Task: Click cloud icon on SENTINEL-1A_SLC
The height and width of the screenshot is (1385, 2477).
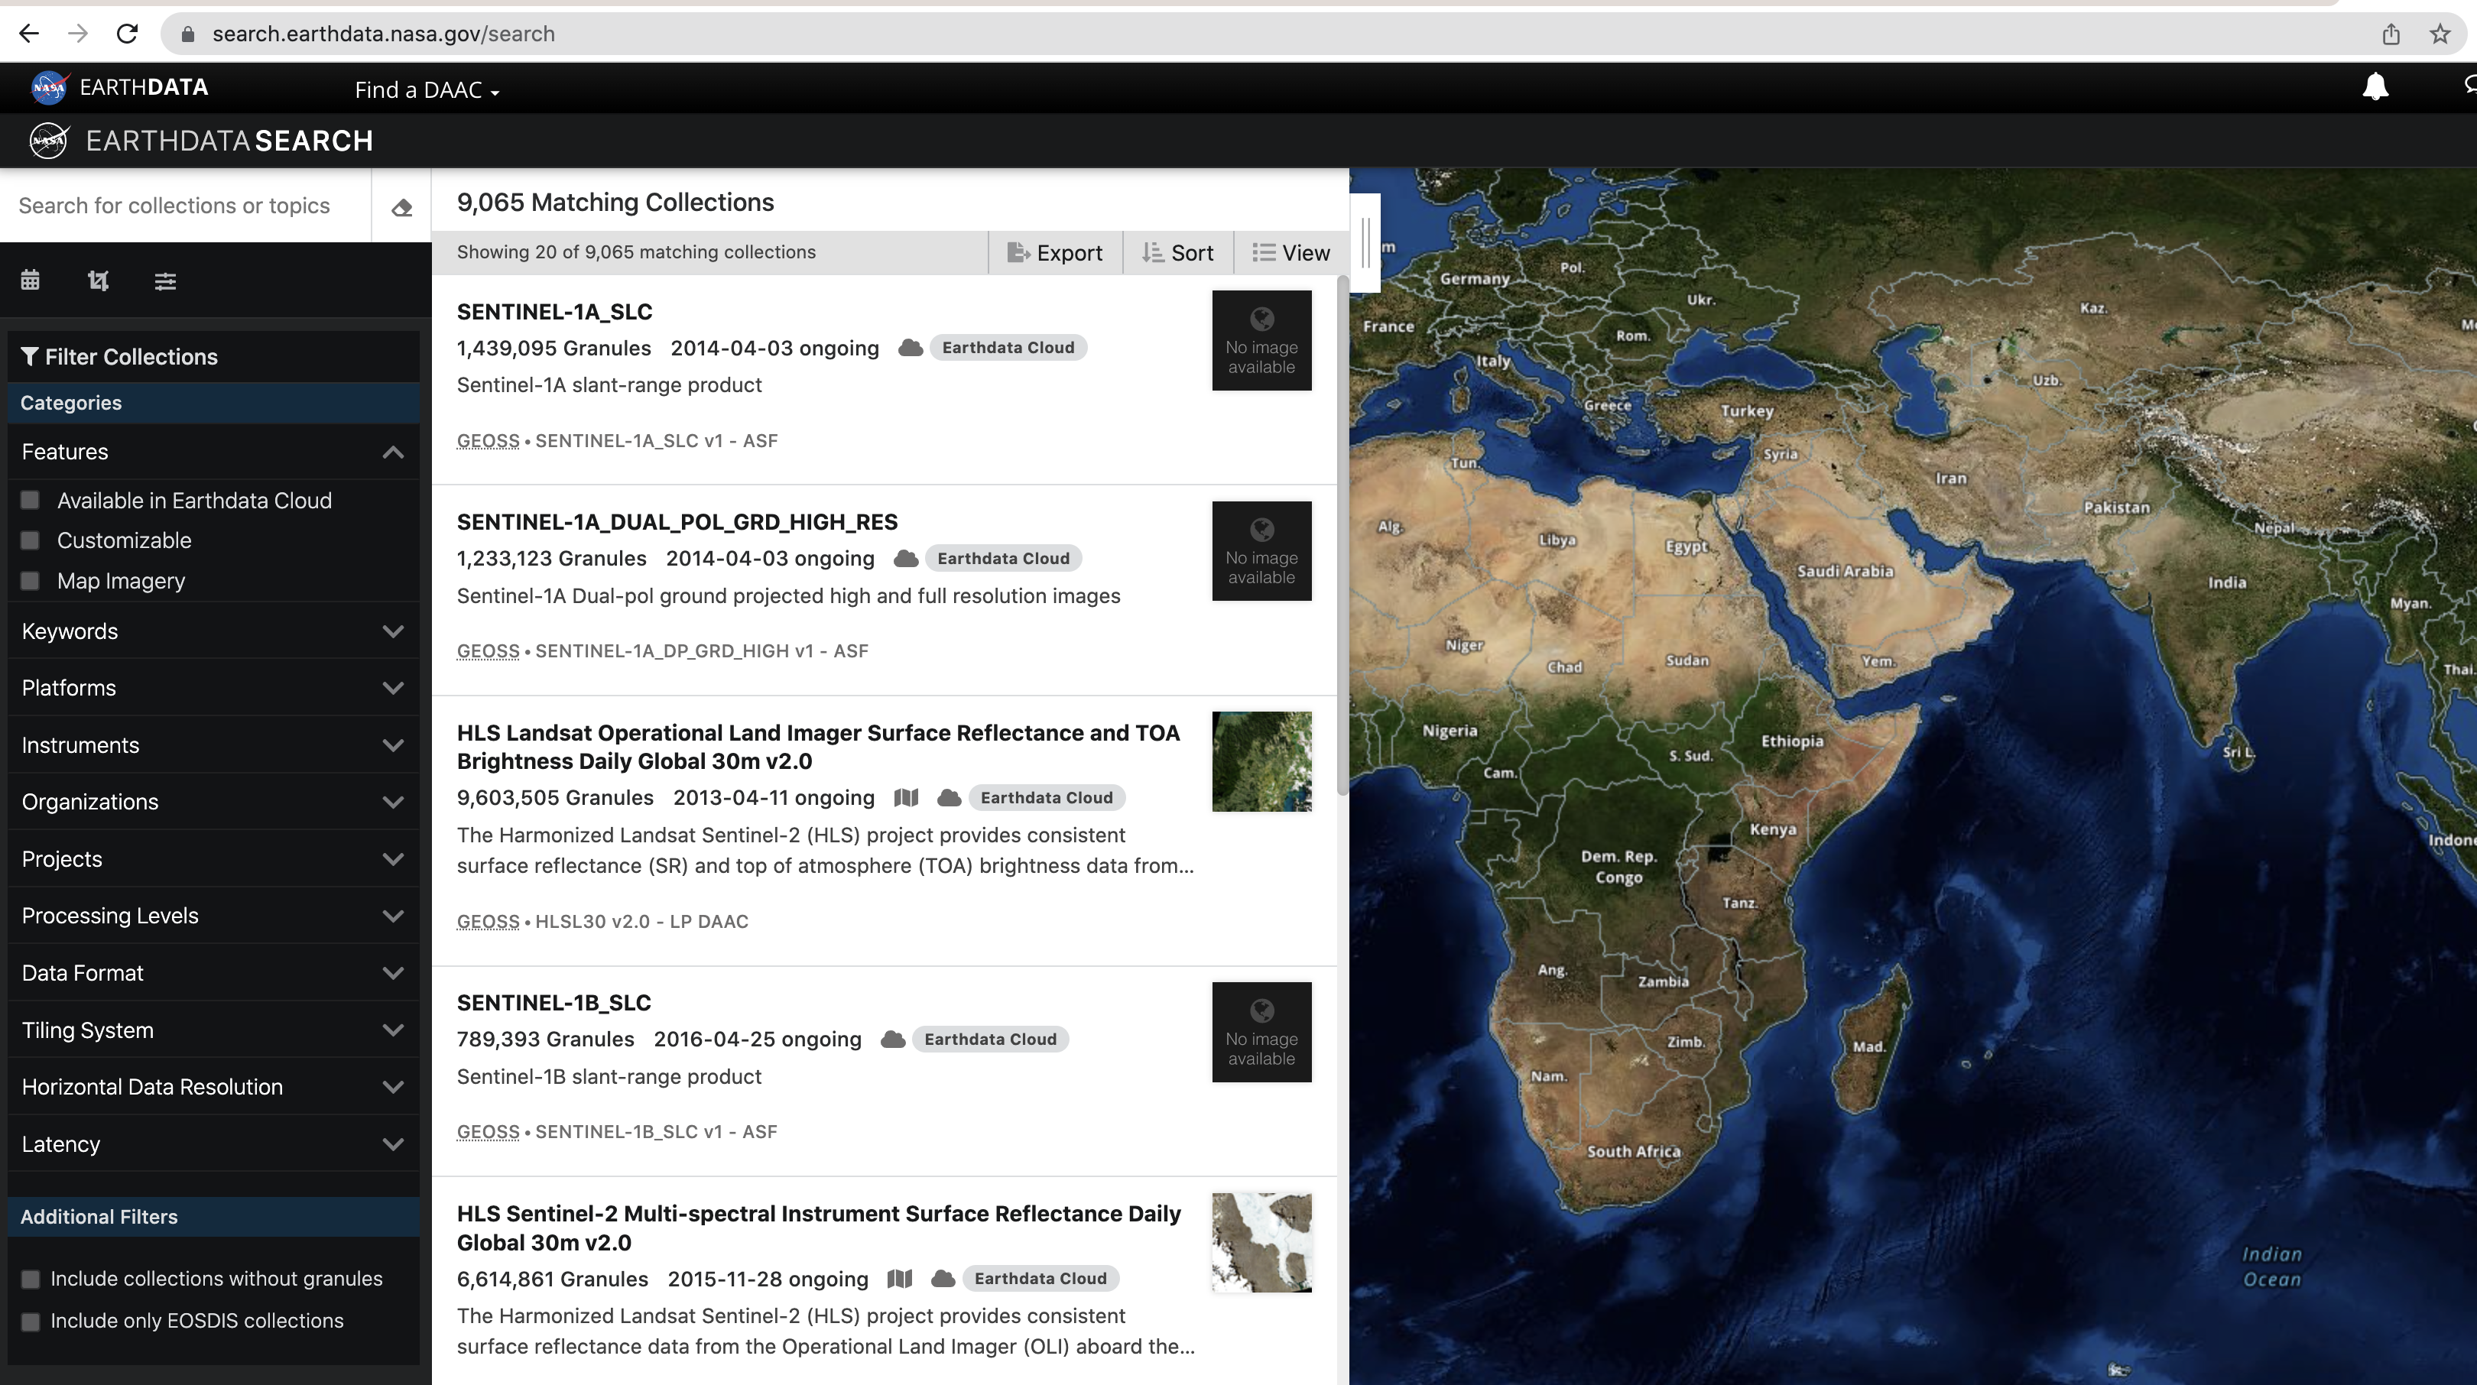Action: pyautogui.click(x=910, y=348)
